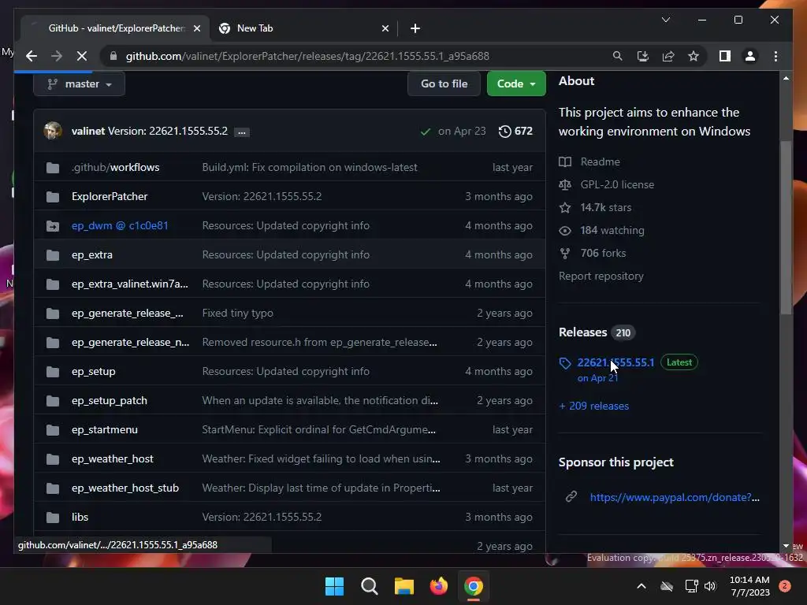807x605 pixels.
Task: Open the ep_setup folder
Action: (x=94, y=372)
